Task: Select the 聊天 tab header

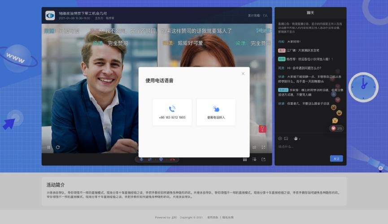Action: coord(310,13)
